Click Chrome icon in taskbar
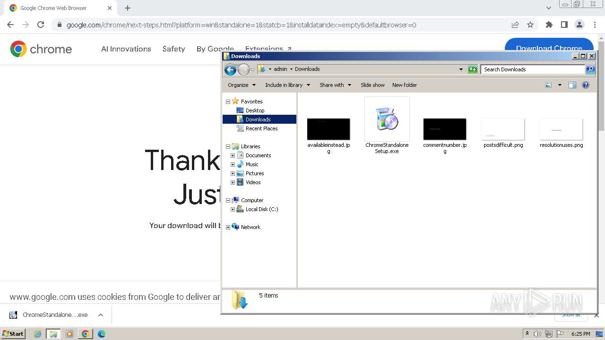The image size is (605, 340). pos(86,333)
